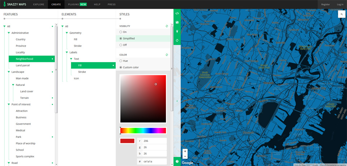
Task: Collapse the Natural feature subgroup
Action: [13, 85]
